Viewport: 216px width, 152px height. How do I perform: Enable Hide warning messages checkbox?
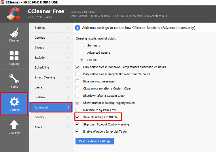coord(77,81)
